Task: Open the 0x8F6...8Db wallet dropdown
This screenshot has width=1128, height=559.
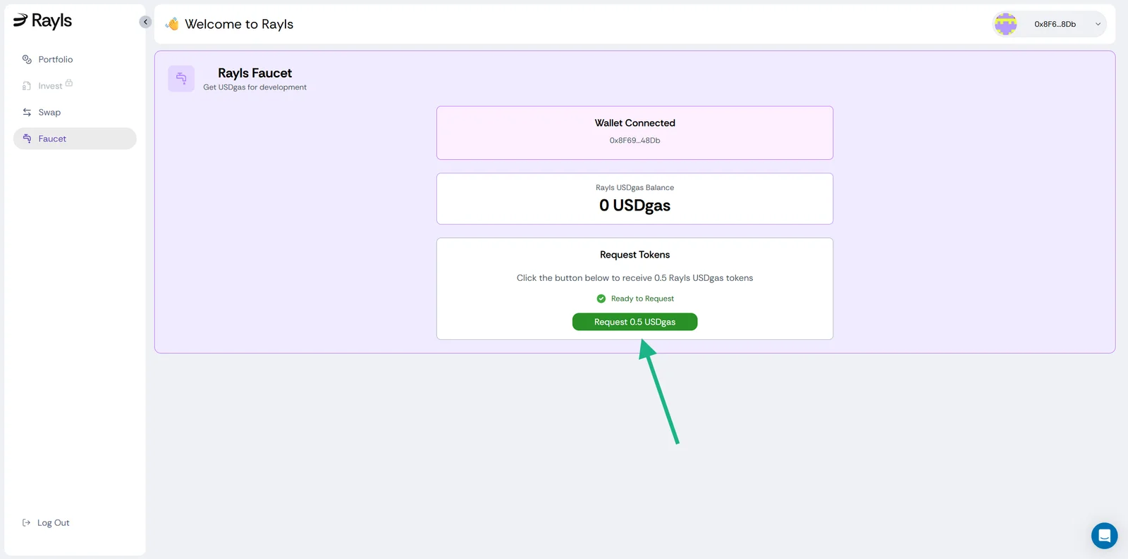Action: pyautogui.click(x=1050, y=24)
